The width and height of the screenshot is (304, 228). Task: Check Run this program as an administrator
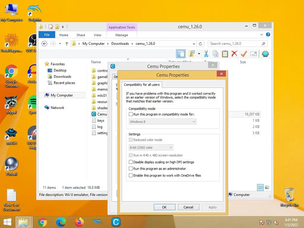[x=131, y=169]
